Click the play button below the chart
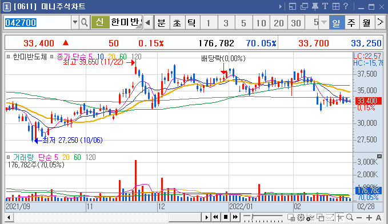Screen dimensions: 388x224 tap(206, 217)
